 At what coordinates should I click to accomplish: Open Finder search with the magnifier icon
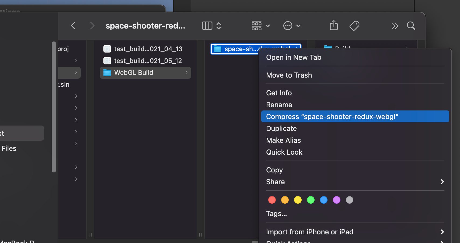tap(411, 26)
